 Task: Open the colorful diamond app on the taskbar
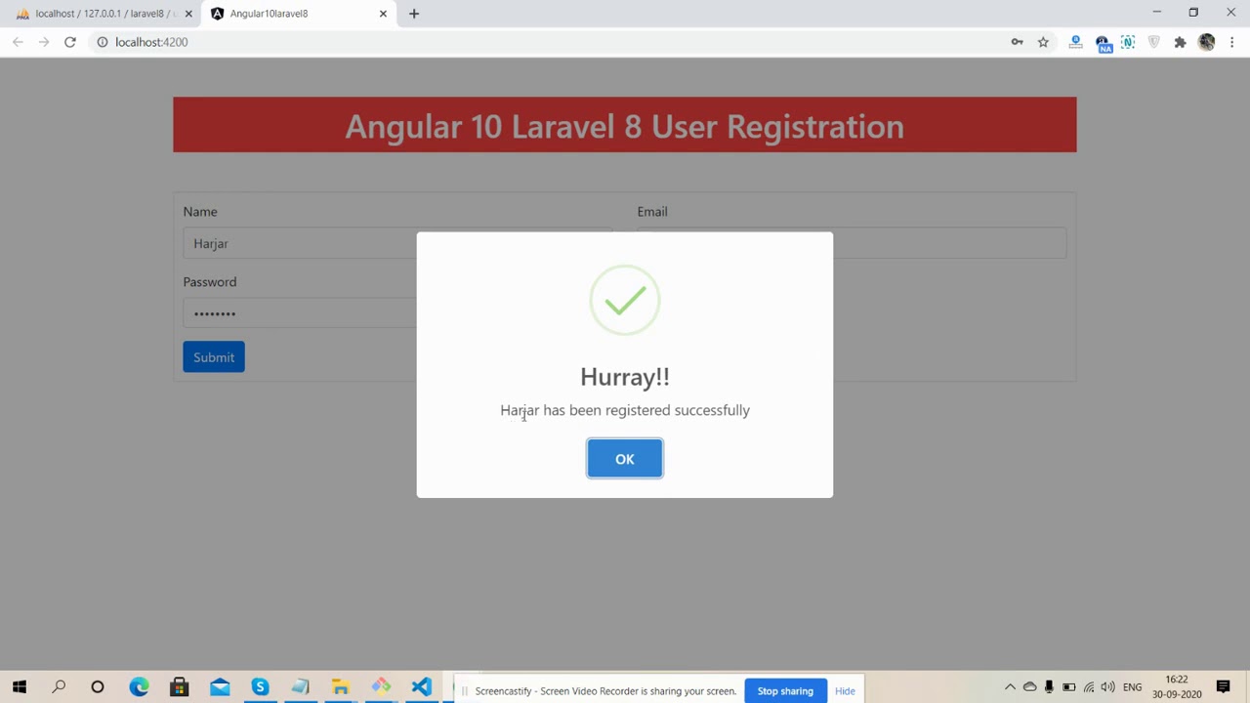tap(381, 687)
